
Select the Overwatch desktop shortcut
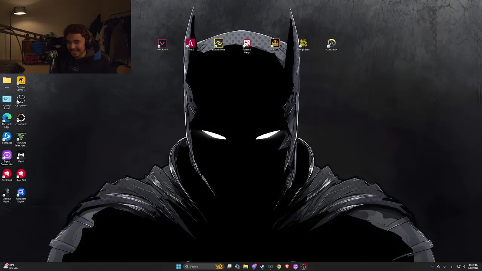click(331, 45)
